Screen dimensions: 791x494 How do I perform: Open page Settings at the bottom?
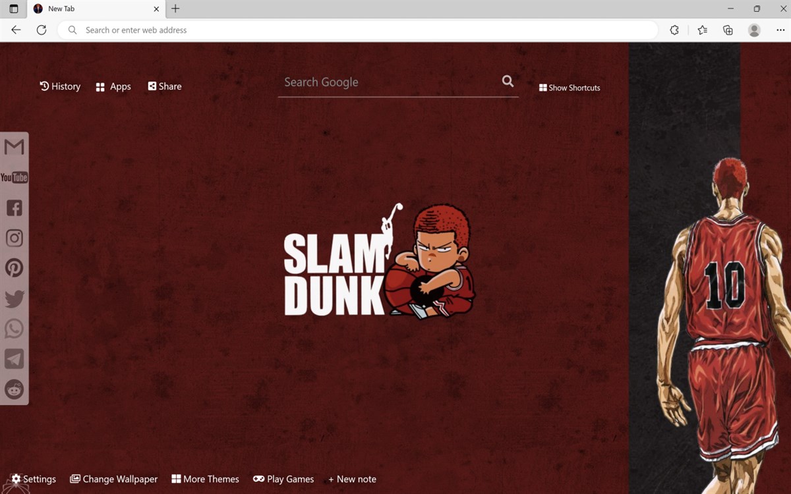coord(34,479)
